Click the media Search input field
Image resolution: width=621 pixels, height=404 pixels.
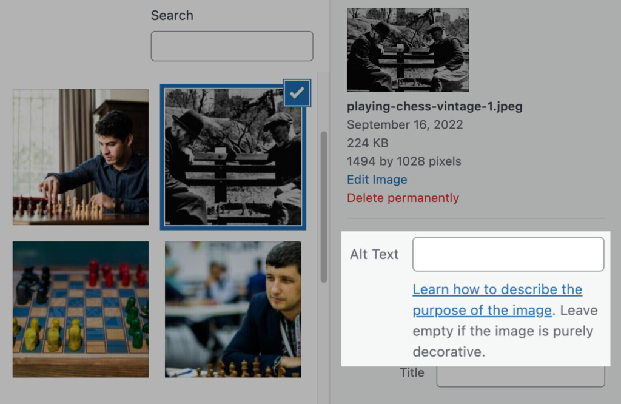pos(232,46)
